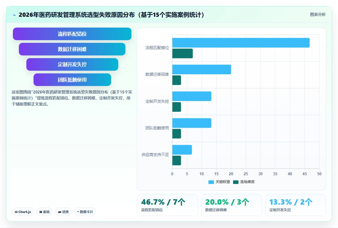Click the dark green 数据迁移困难 bar
The image size is (338, 228).
(x=177, y=80)
